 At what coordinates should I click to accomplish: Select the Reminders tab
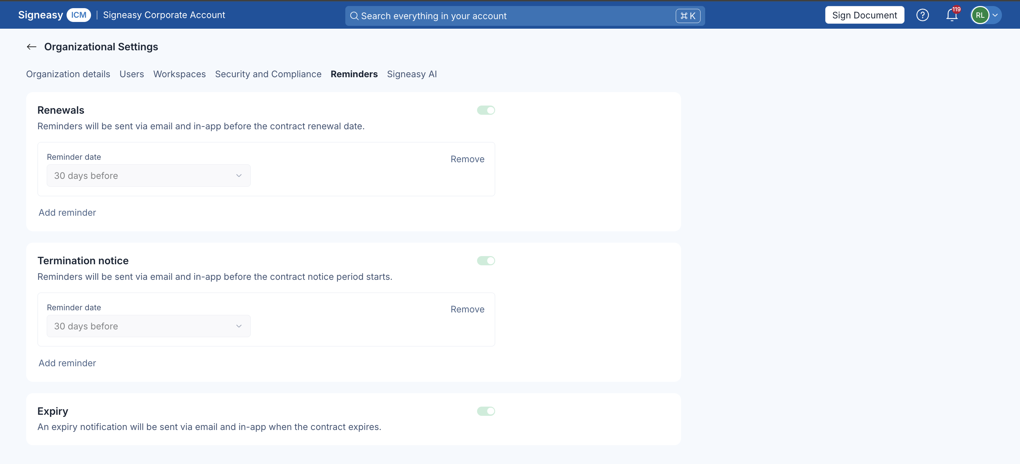[354, 74]
